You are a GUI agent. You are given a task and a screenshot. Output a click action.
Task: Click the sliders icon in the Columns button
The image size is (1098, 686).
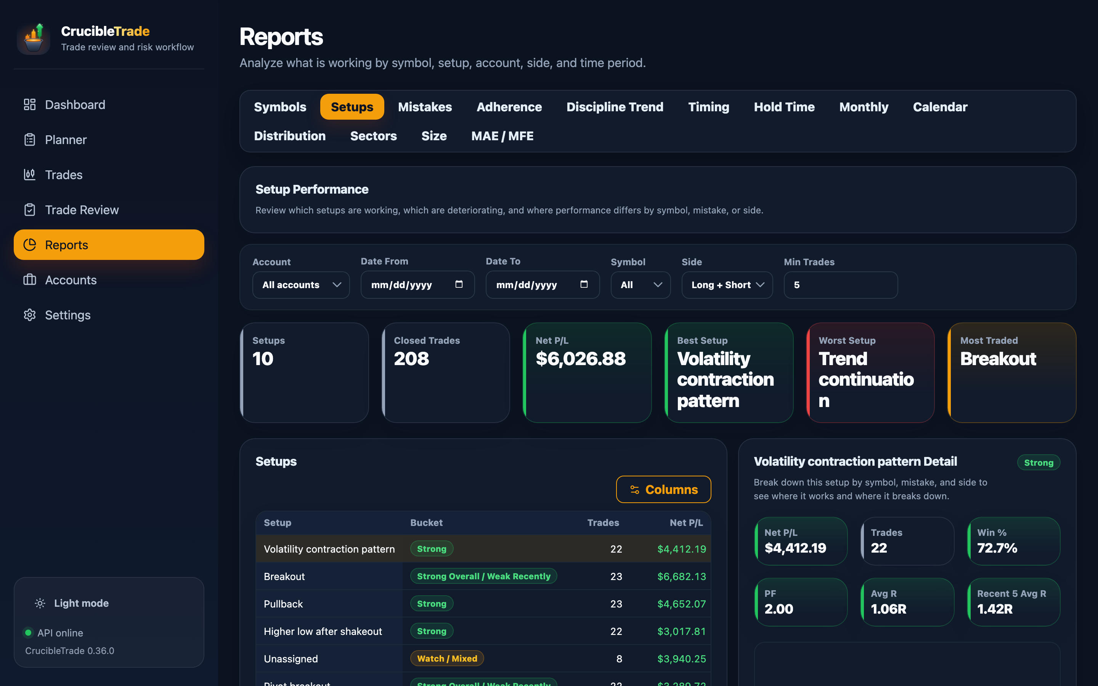pos(634,490)
